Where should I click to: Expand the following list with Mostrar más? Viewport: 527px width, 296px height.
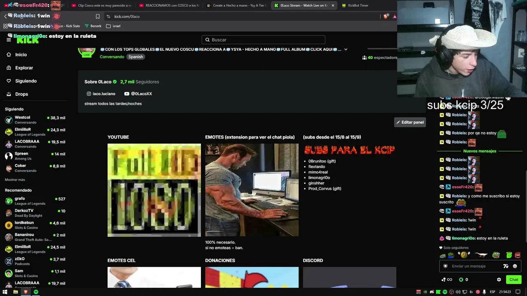click(15, 180)
